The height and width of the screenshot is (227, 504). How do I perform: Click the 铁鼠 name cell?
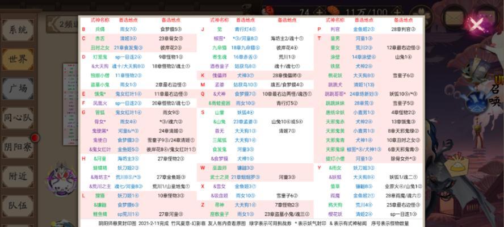tap(335, 66)
